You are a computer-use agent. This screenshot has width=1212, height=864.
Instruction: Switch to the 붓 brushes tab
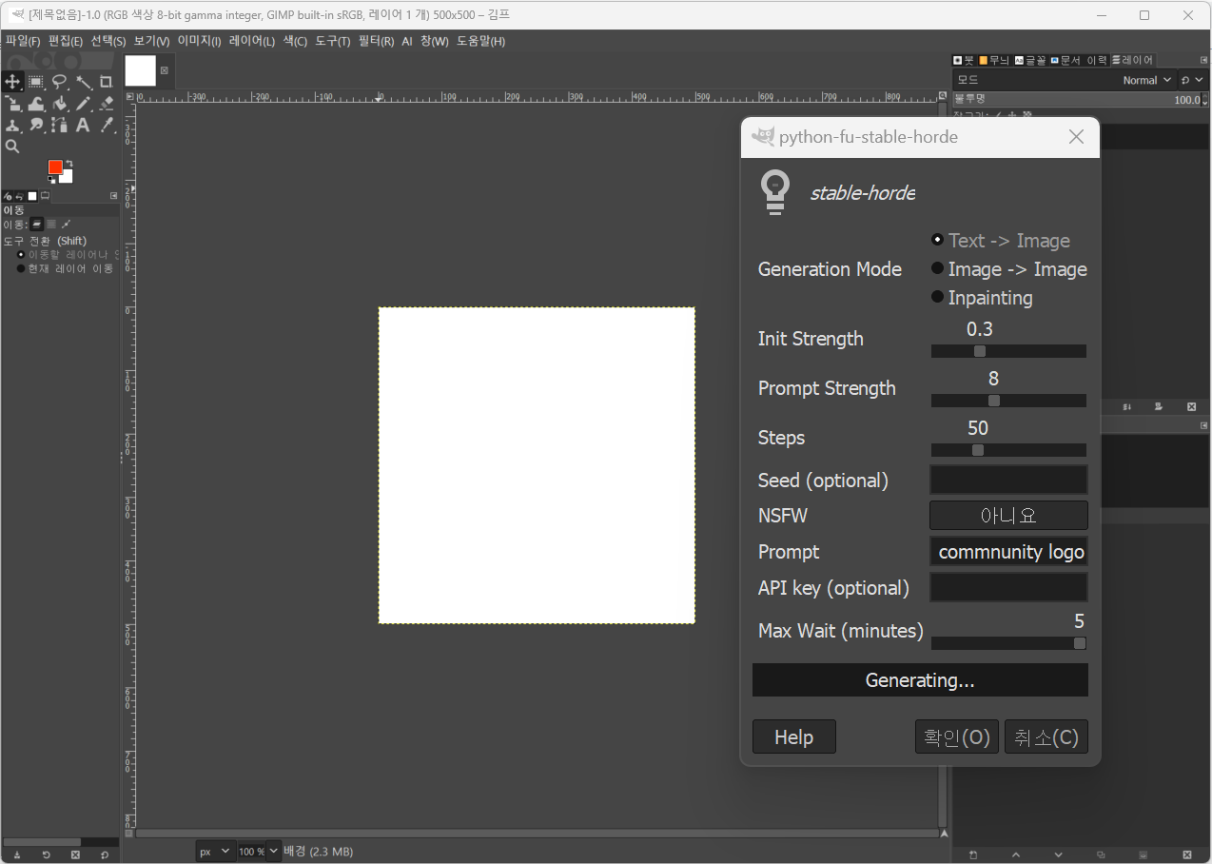point(964,60)
